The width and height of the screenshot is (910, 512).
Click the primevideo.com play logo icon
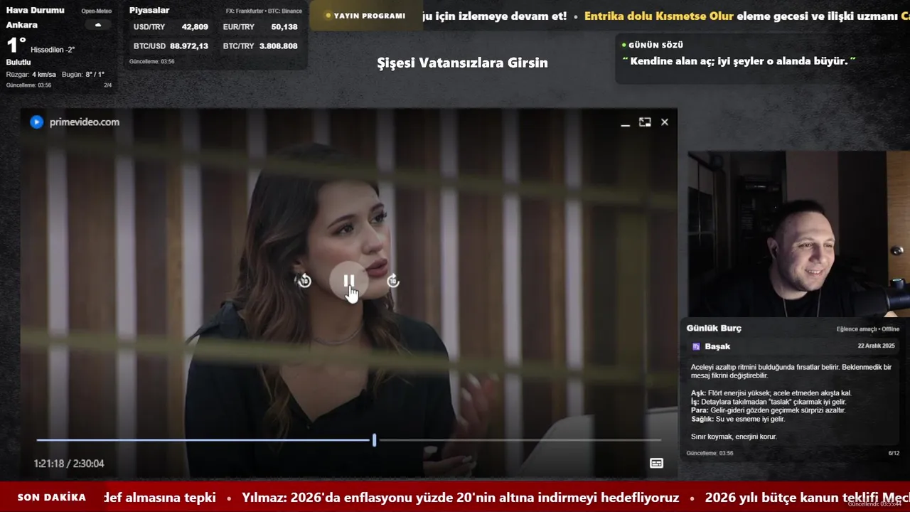point(36,122)
